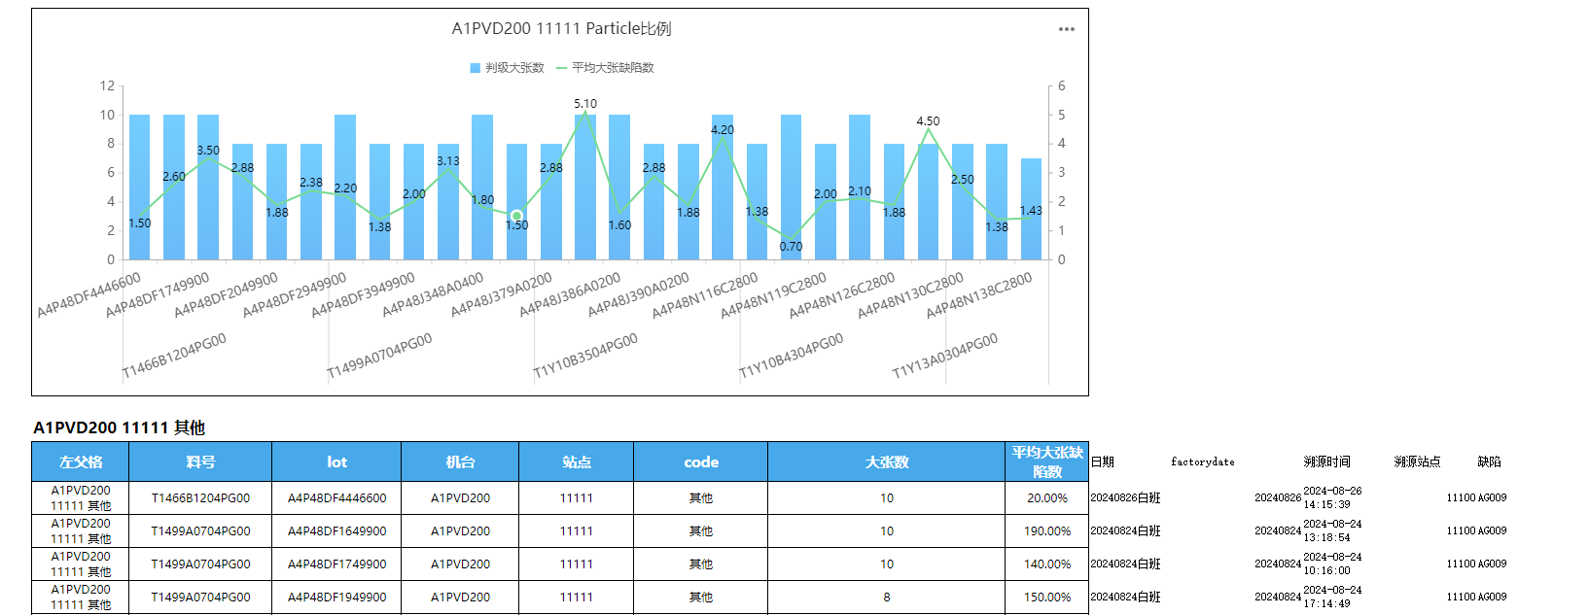Click the 2.10 data label
The image size is (1589, 615).
[x=860, y=191]
